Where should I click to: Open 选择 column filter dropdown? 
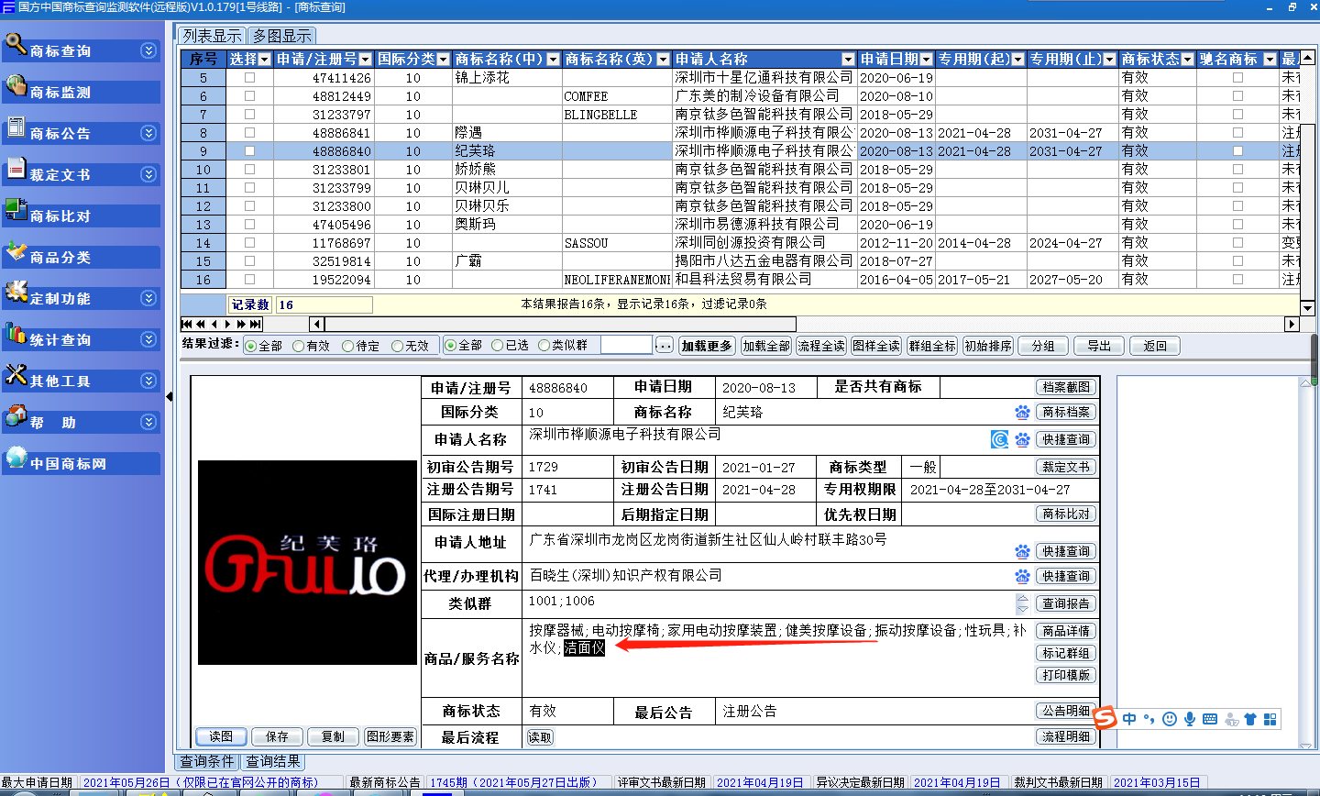pyautogui.click(x=265, y=60)
